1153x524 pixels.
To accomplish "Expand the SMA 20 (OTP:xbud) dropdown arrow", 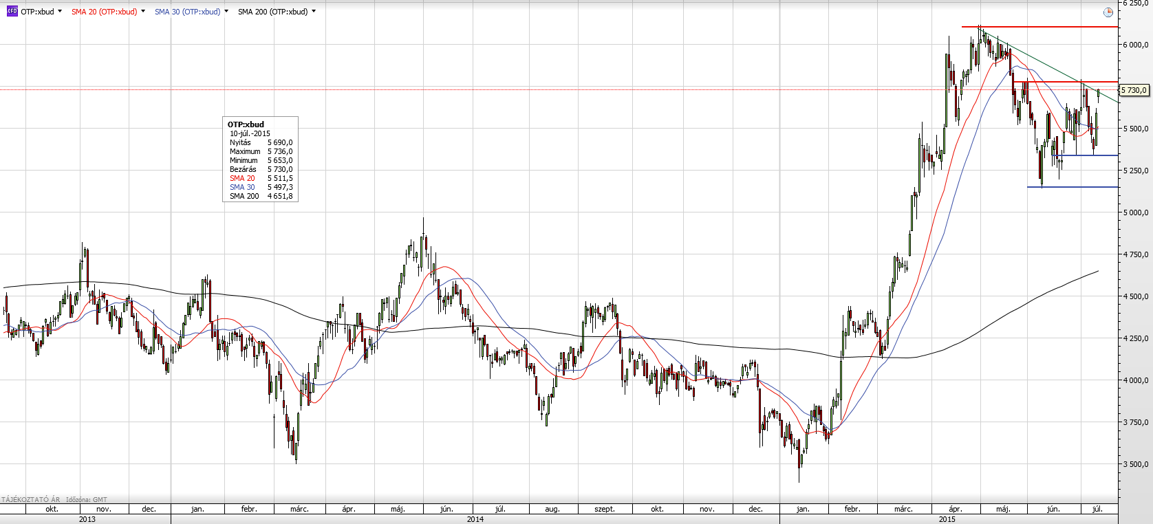I will pyautogui.click(x=143, y=12).
